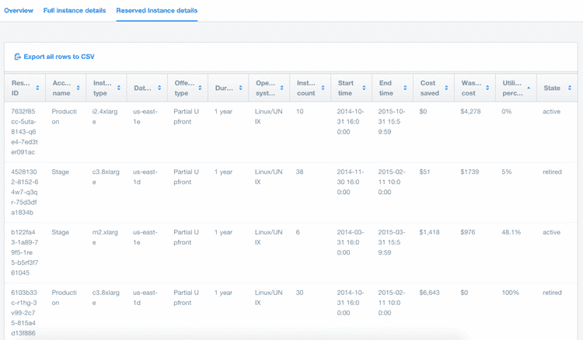583x340 pixels.
Task: Sort table by Account name arrows
Action: 78,88
